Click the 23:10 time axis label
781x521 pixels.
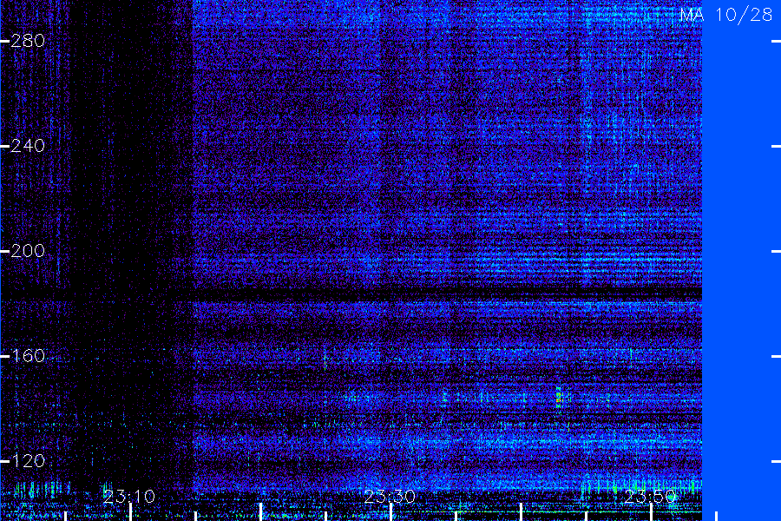(129, 497)
